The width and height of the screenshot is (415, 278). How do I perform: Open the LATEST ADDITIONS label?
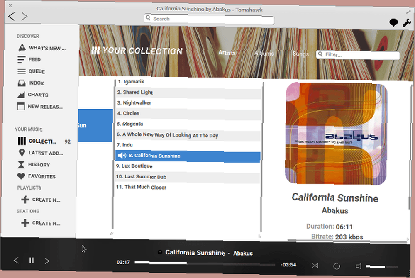pyautogui.click(x=46, y=153)
